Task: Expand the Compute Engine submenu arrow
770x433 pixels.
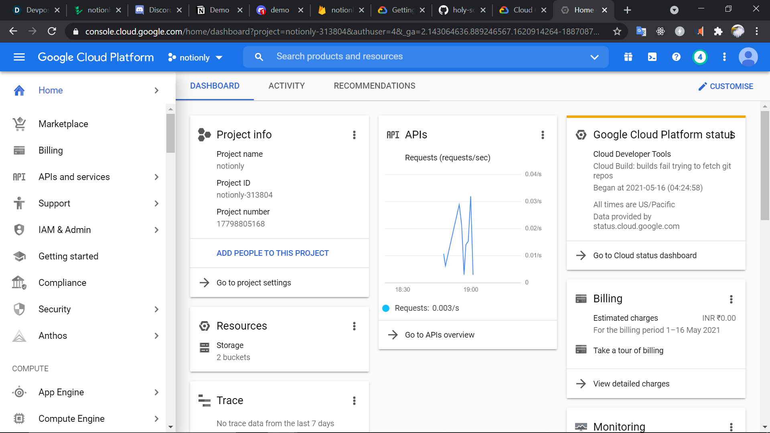Action: coord(156,419)
